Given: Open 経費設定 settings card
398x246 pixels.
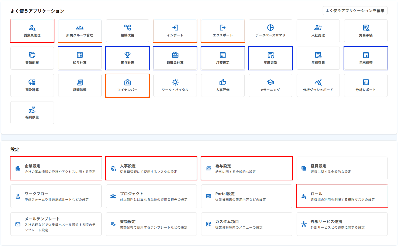Looking at the screenshot, I should (x=342, y=168).
